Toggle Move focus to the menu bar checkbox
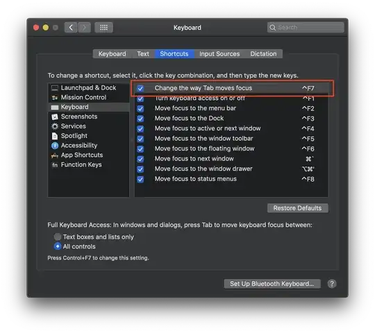This screenshot has height=333, width=375. pyautogui.click(x=140, y=109)
